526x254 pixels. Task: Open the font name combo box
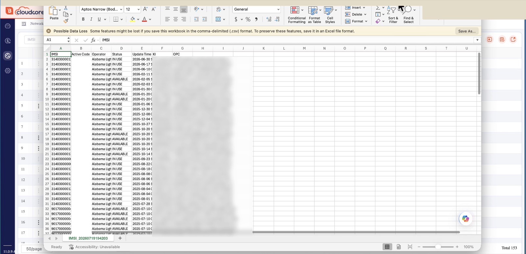pyautogui.click(x=101, y=9)
